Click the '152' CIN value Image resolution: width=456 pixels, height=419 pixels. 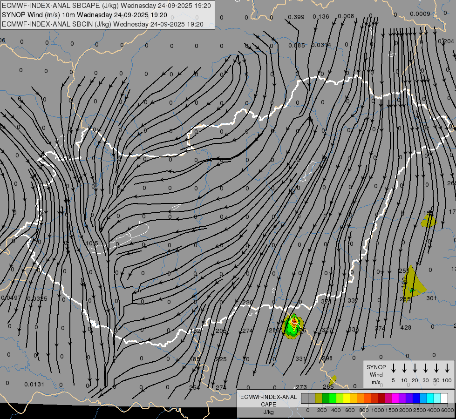[195, 331]
